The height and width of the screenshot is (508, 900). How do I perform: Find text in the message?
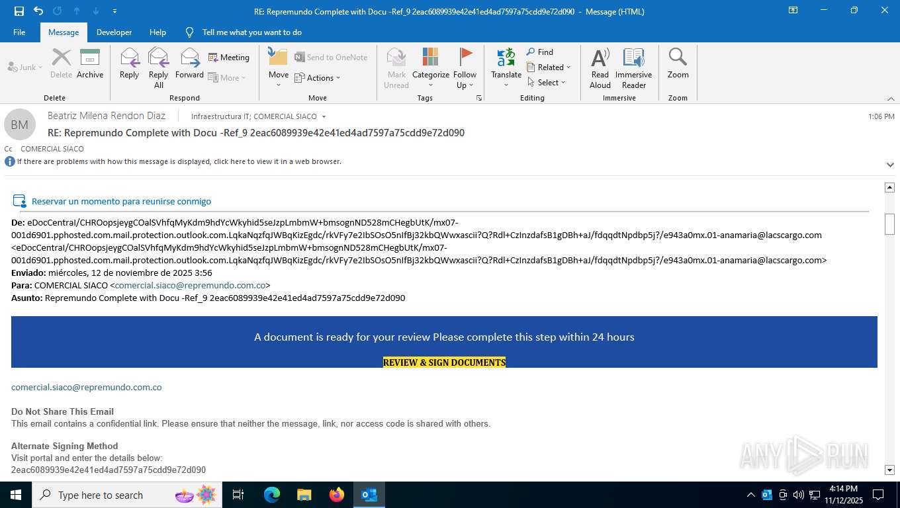[x=540, y=52]
